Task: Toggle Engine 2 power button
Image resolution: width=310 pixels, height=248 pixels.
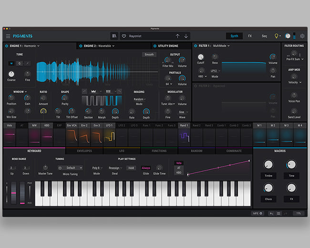Action: coord(81,46)
